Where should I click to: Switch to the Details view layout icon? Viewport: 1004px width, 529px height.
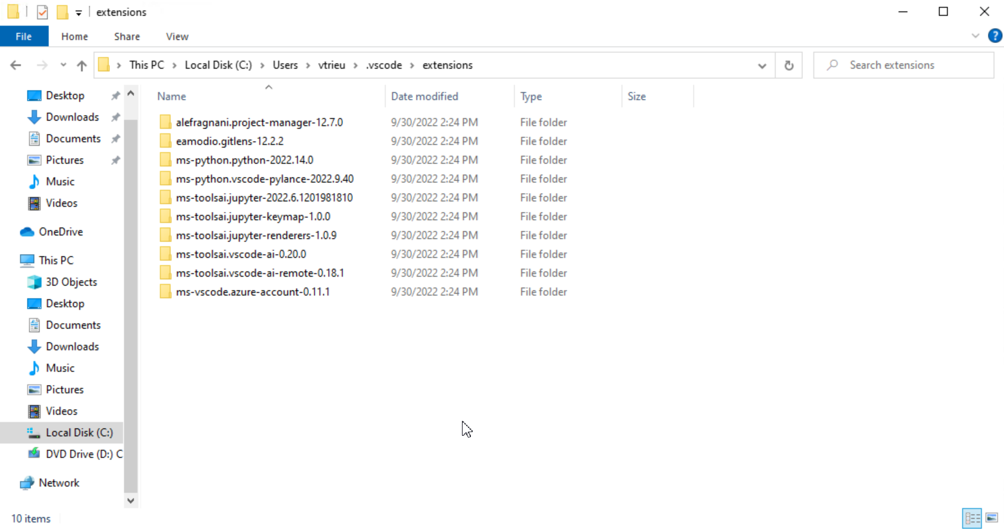[972, 518]
